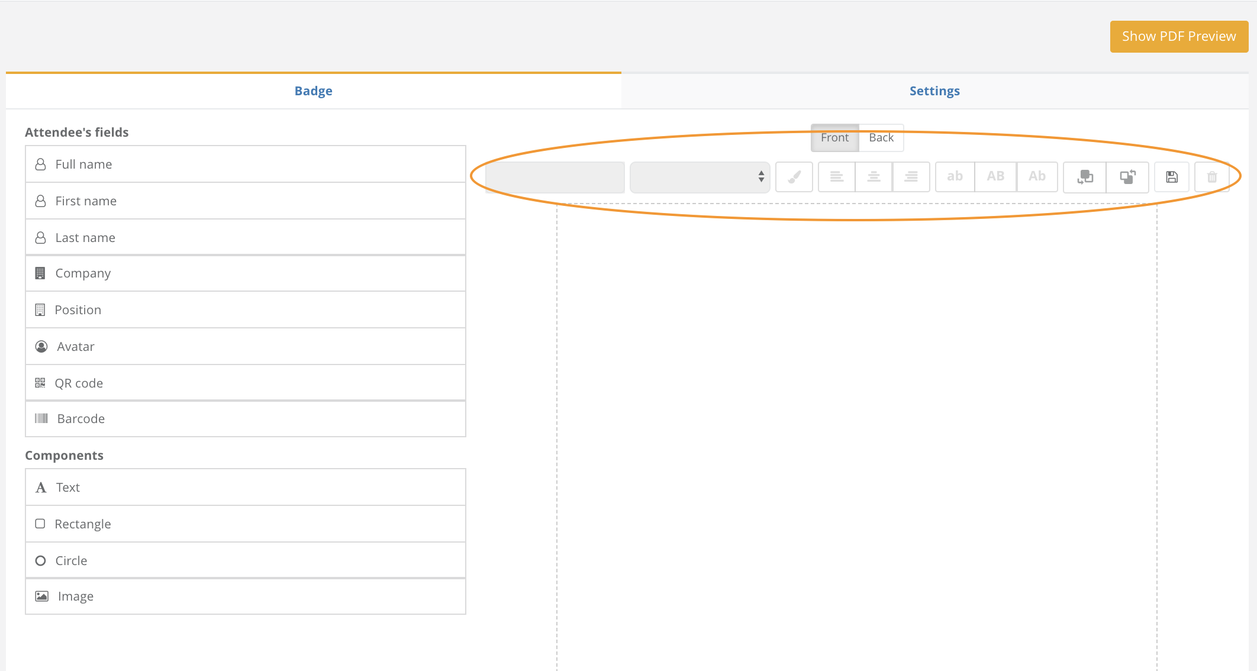Select the Front side toggle

pos(835,138)
